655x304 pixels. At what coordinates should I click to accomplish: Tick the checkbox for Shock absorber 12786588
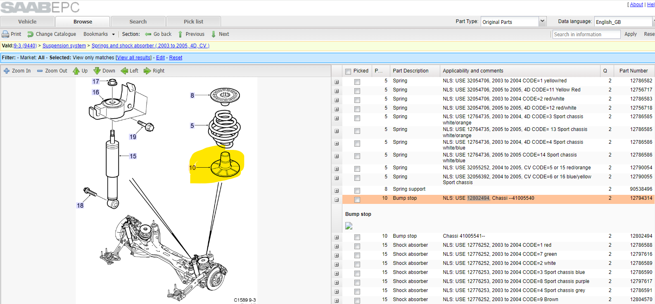[357, 246]
